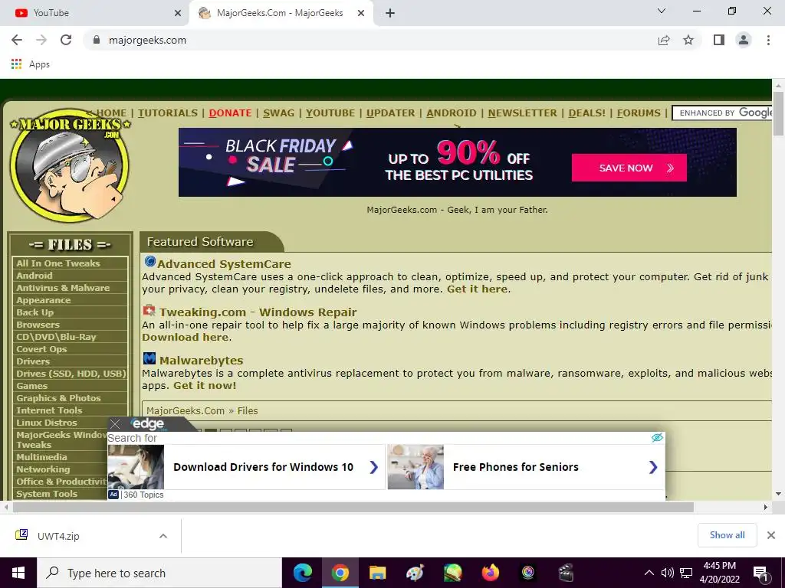
Task: Open the SWAG menu link
Action: click(x=279, y=113)
